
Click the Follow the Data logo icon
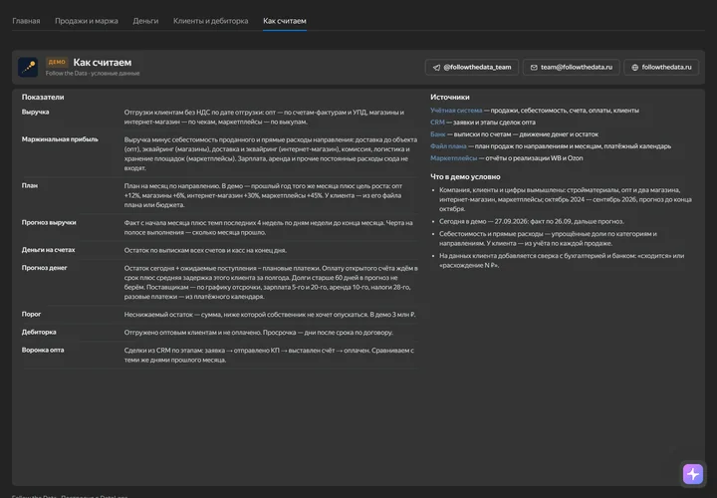[x=28, y=67]
